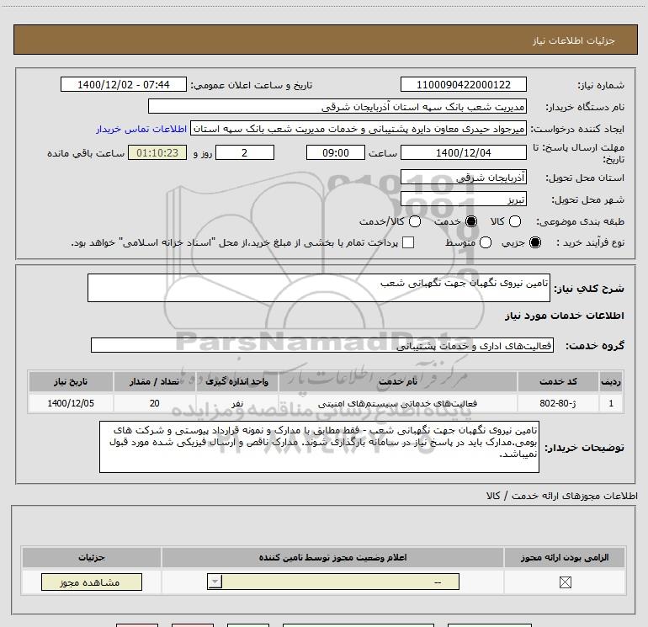Image resolution: width=648 pixels, height=627 pixels.
Task: Click the license status combo box showing --
Action: coord(333,582)
